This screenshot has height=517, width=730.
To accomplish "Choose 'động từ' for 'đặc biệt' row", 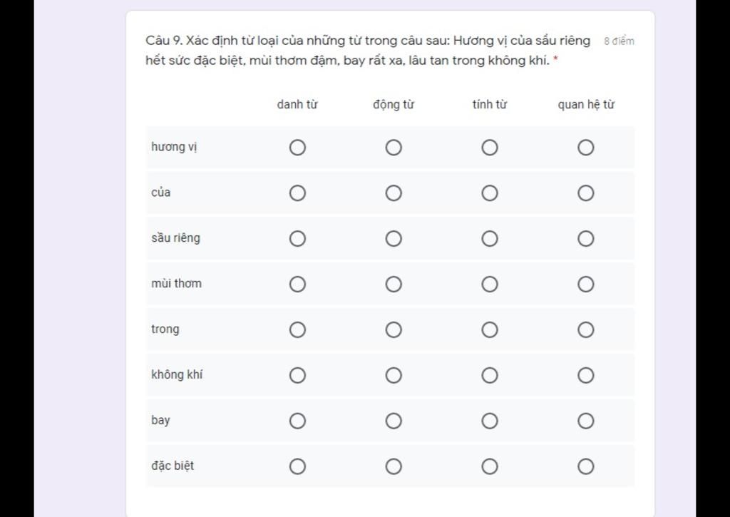I will click(394, 466).
